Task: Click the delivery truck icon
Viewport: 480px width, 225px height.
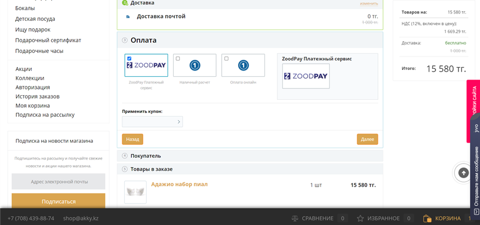Action: (x=128, y=17)
